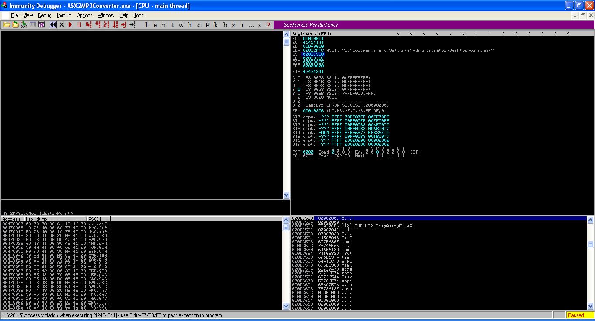595x321 pixels.
Task: Select the EFL flags value 00010206
Action: pos(313,110)
